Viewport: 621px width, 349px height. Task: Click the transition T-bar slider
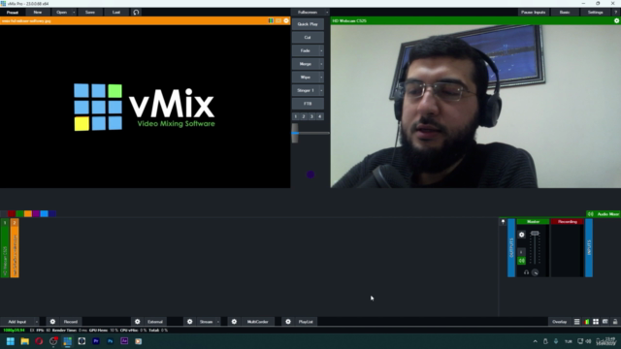pyautogui.click(x=295, y=133)
